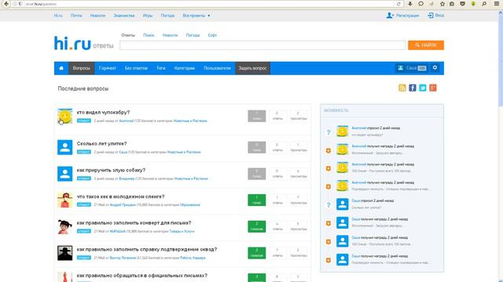Screen dimensions: 503x282
Task: Open question что такое кек в молодежном сленге?
Action: click(120, 197)
